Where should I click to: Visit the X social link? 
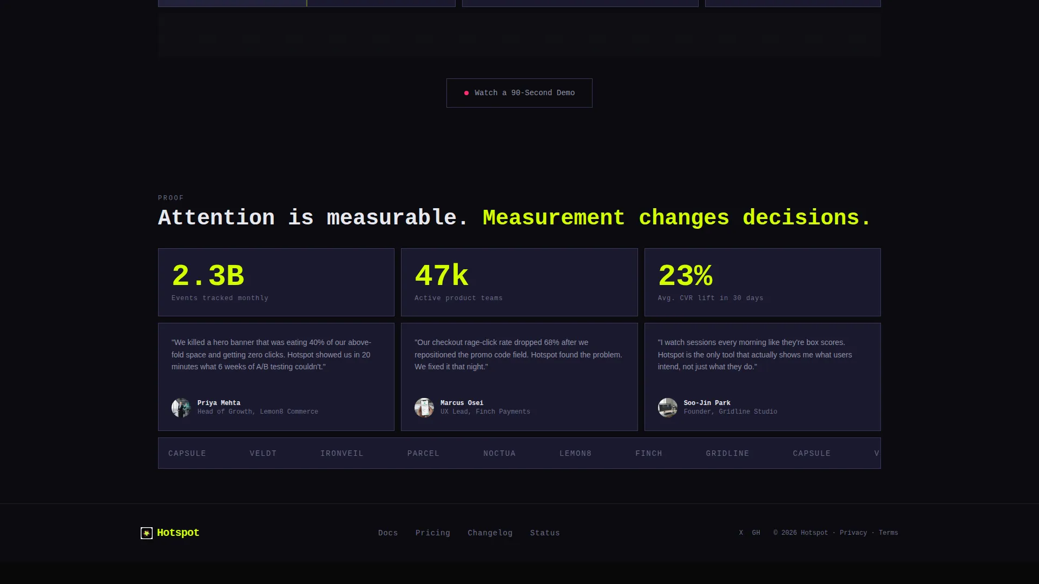[x=741, y=533]
